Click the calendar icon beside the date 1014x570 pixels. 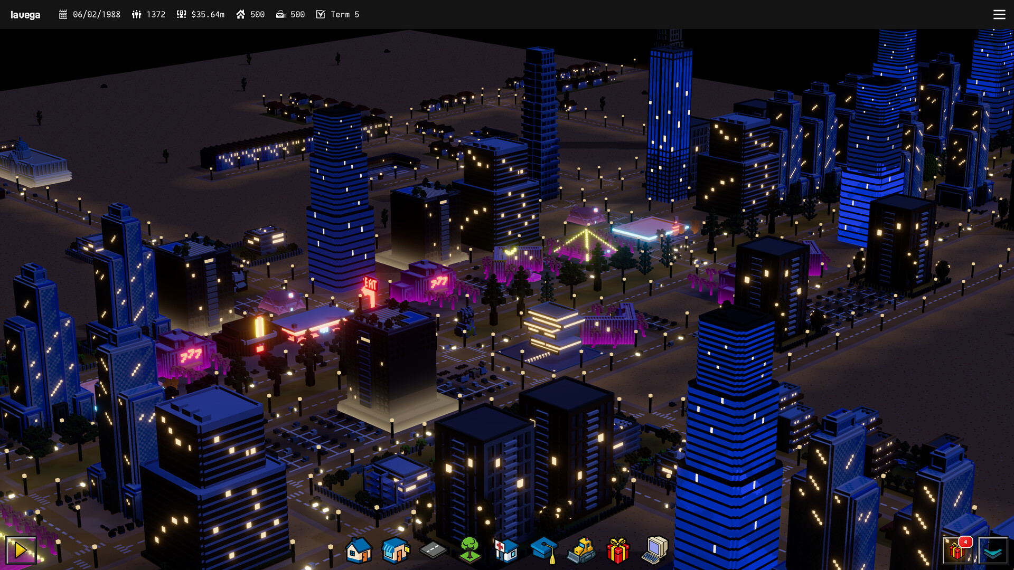(x=63, y=14)
